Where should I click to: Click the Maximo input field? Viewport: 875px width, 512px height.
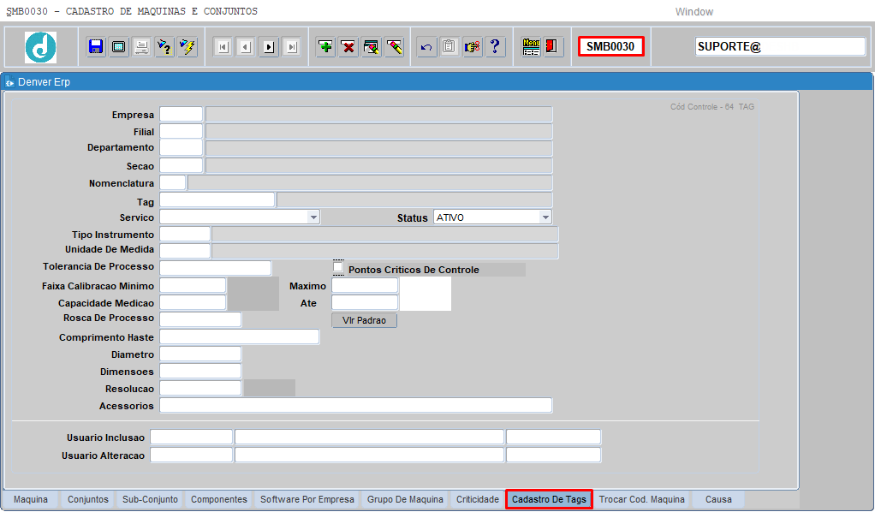365,285
